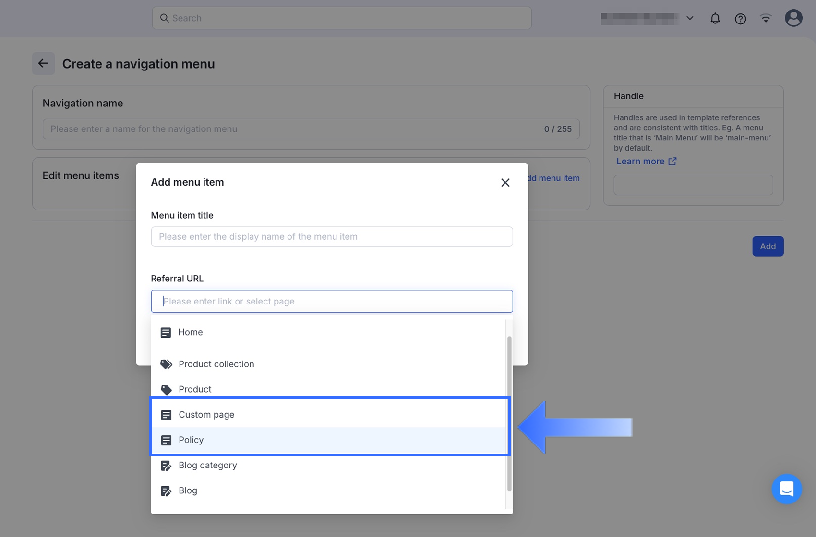Select Policy in the Referral URL list
The height and width of the screenshot is (537, 816).
(x=191, y=440)
